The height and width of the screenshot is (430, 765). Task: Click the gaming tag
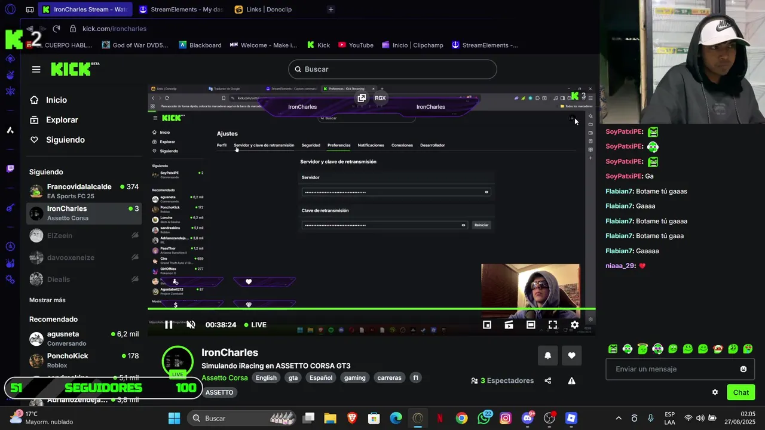click(x=354, y=377)
